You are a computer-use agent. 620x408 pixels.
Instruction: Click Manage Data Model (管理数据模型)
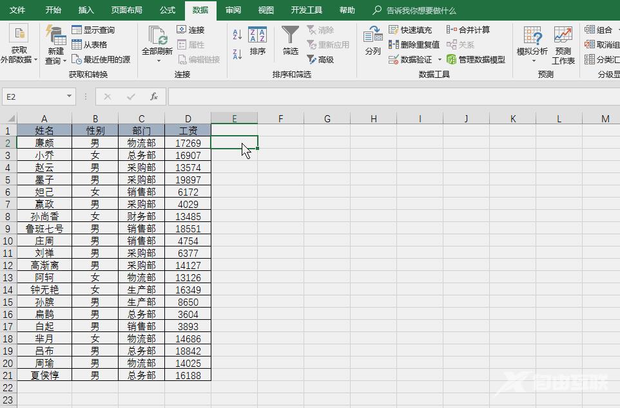point(476,59)
